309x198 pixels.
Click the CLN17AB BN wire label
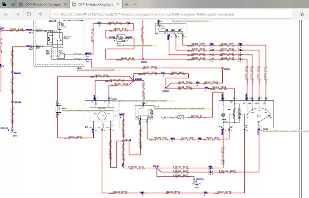coord(197,116)
